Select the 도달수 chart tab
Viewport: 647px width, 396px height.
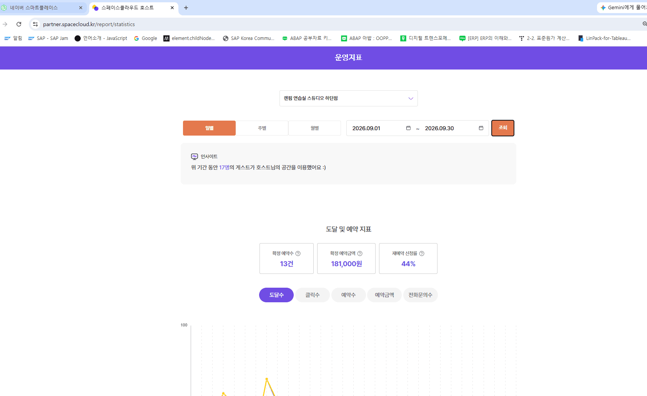coord(276,295)
